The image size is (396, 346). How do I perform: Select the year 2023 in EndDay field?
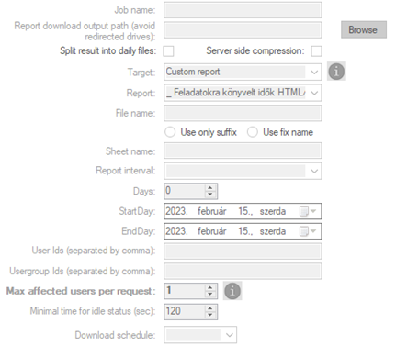(x=176, y=231)
